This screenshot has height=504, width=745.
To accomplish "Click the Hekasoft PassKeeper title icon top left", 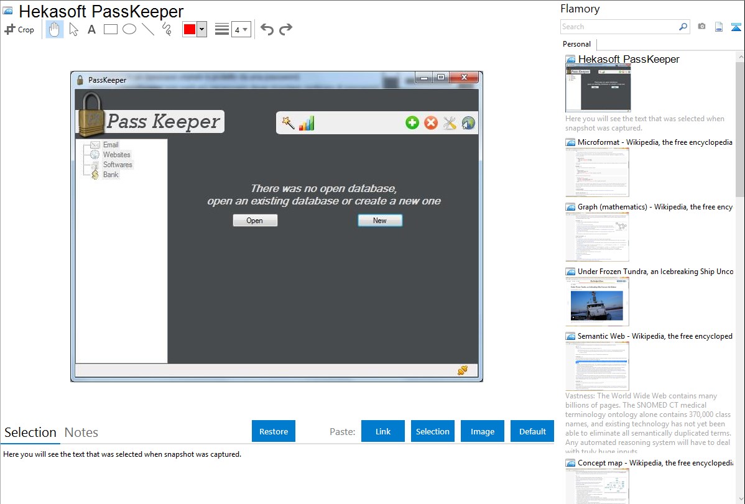I will [7, 11].
